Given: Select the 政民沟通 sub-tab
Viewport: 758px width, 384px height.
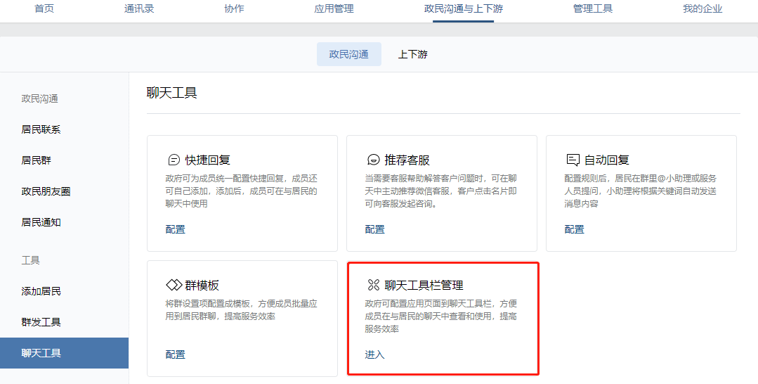Looking at the screenshot, I should [x=349, y=54].
